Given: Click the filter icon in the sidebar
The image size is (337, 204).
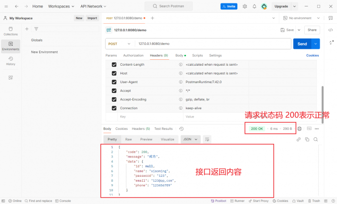Looking at the screenshot, I should pos(36,29).
